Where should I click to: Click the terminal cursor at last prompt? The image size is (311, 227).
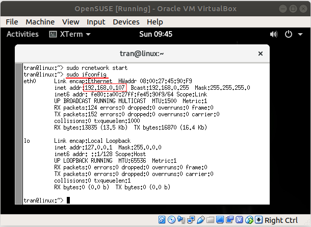[68, 200]
